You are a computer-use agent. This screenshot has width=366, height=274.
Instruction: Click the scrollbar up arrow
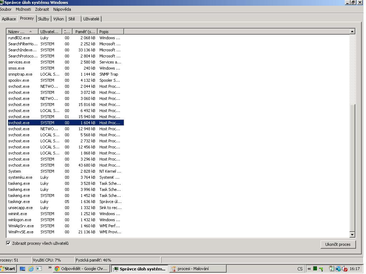pos(352,31)
